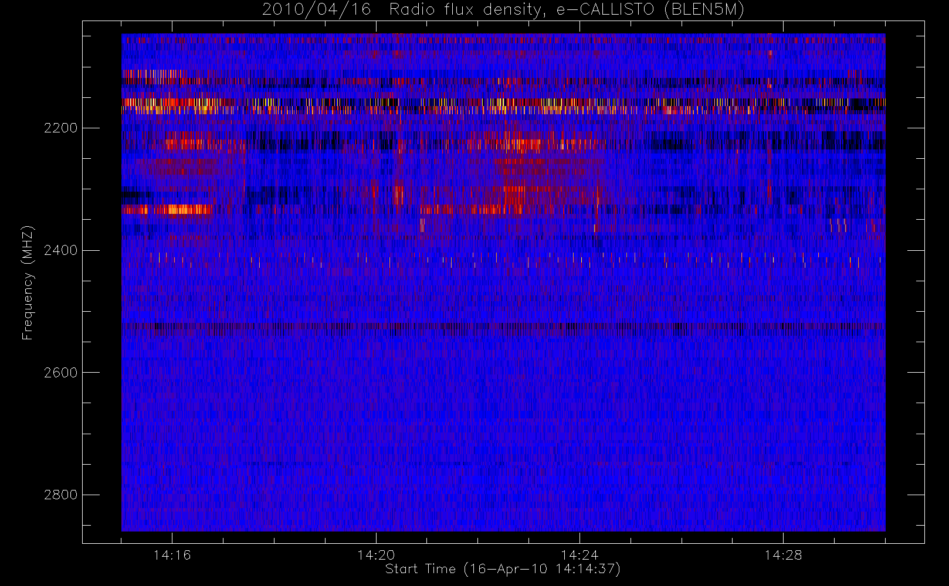
Task: Click the plot title 'Radio flux density, e-CALLISTO (BLEN5M)'
Action: [x=567, y=10]
